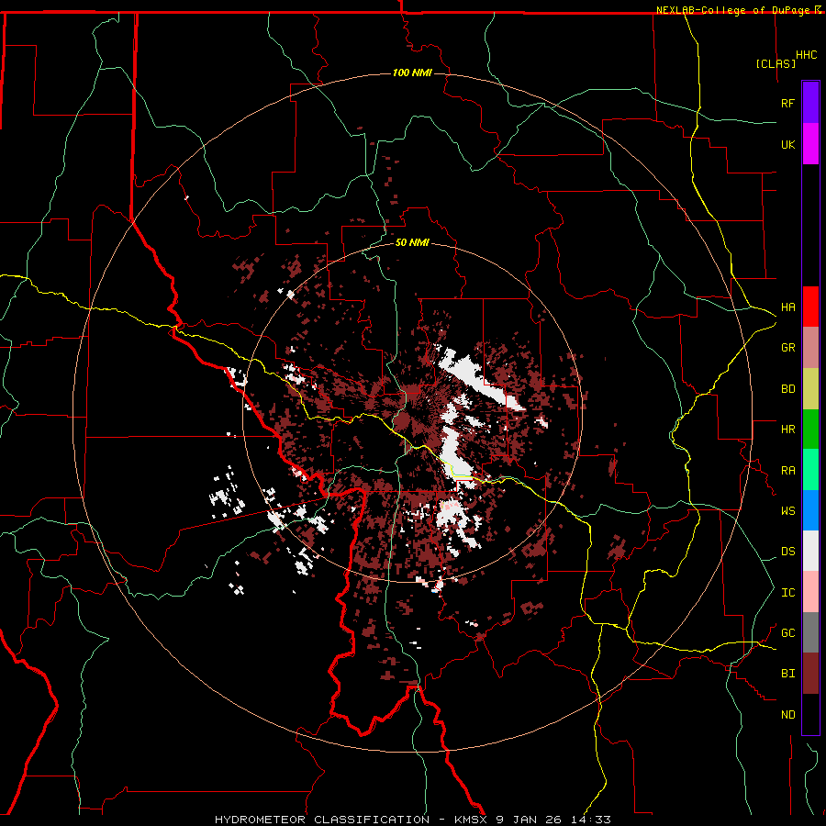Click the HHC product code label
Viewport: 826px width, 826px height.
coord(807,55)
